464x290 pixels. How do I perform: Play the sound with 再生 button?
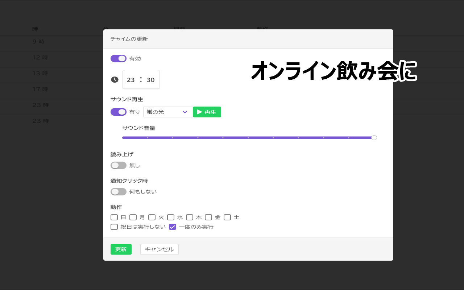point(207,112)
